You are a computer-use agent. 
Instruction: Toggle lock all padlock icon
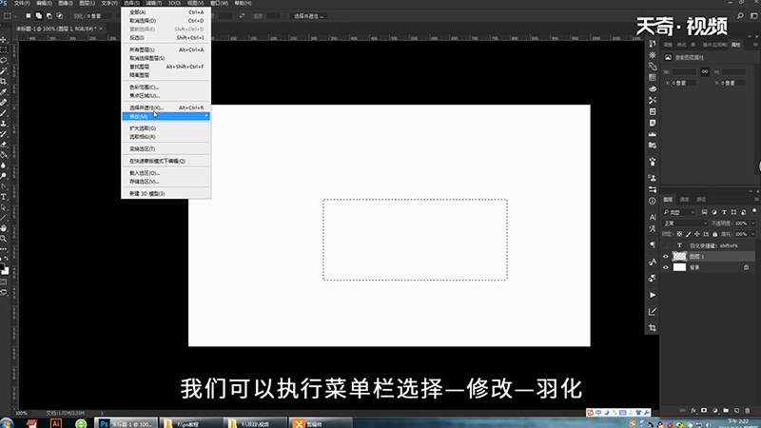point(715,234)
